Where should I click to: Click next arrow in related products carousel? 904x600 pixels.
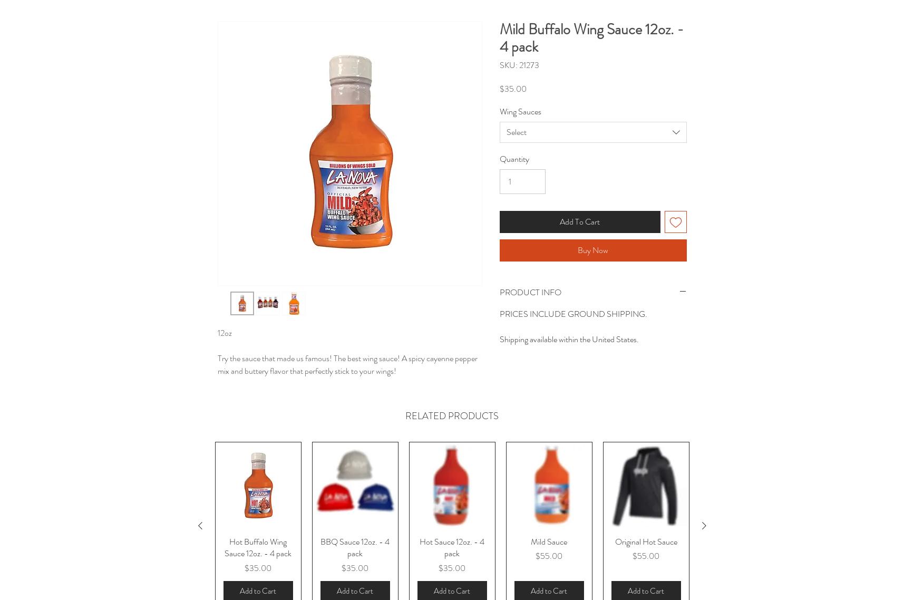click(x=704, y=526)
